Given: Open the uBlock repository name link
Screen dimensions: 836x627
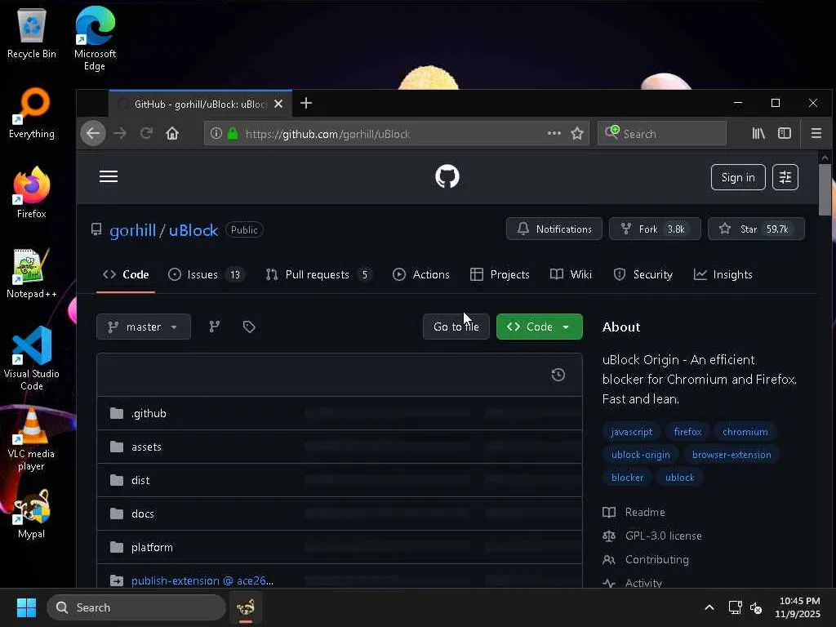Looking at the screenshot, I should (193, 230).
